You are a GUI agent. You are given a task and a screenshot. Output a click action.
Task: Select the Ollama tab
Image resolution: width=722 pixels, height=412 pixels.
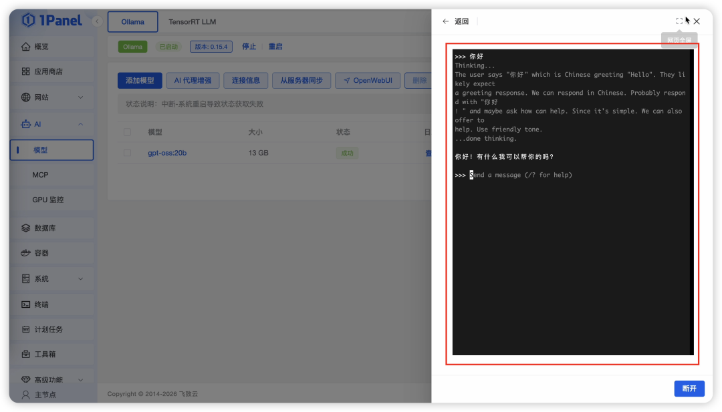tap(132, 21)
